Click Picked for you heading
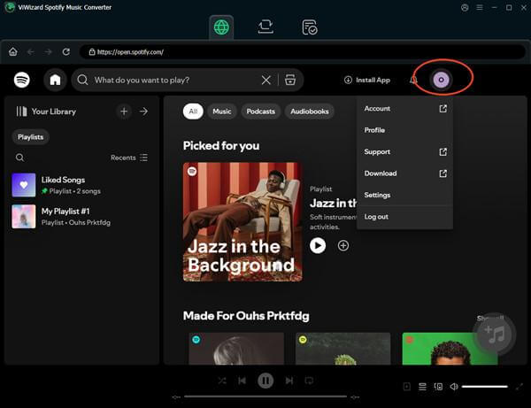Screen dimensions: 531x408 (221, 146)
